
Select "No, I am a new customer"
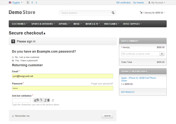[x=13, y=57]
